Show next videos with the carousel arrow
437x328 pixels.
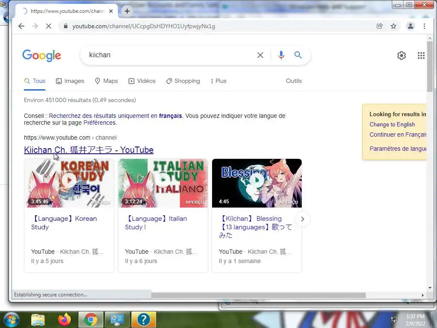point(303,219)
